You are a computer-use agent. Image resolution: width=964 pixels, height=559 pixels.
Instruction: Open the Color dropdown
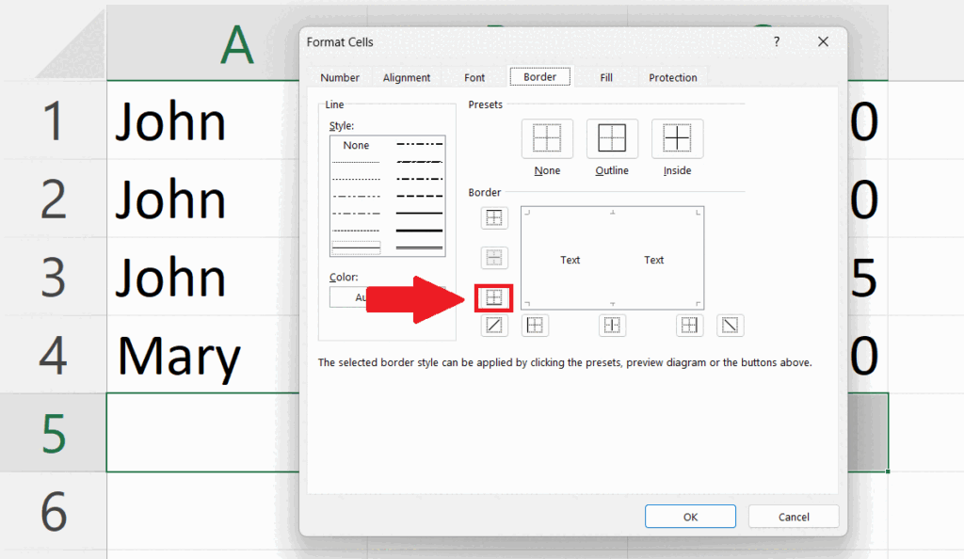click(387, 297)
